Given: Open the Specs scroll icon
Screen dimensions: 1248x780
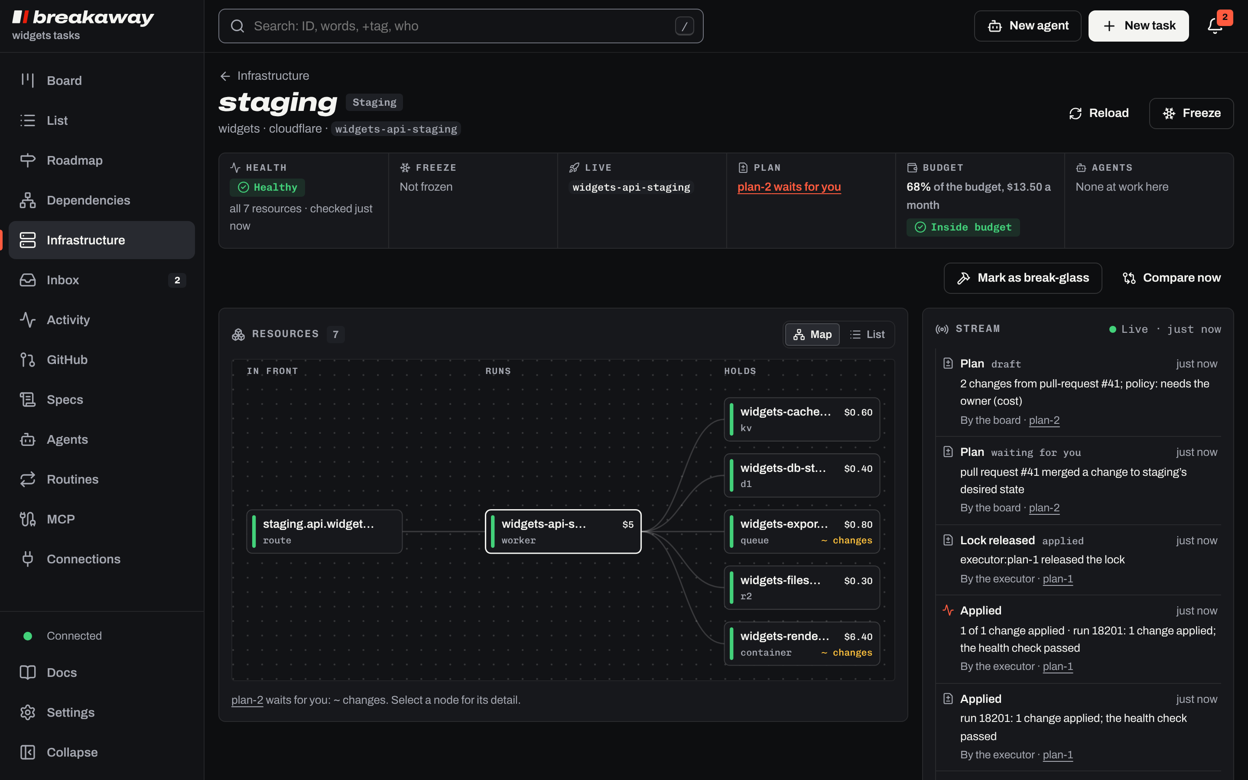Looking at the screenshot, I should point(27,400).
